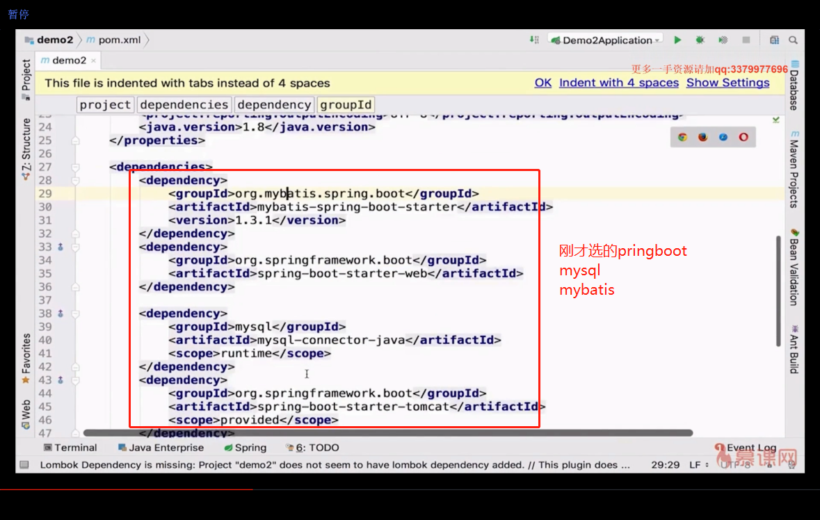This screenshot has height=520, width=820.
Task: Open the Event Log
Action: point(746,448)
